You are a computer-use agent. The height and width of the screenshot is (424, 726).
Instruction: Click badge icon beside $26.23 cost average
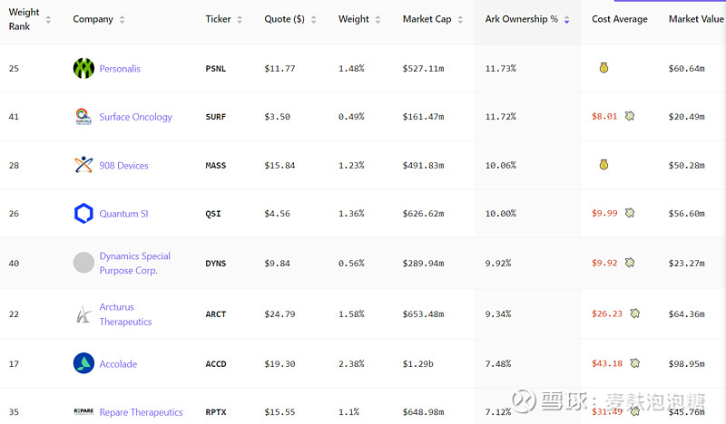pyautogui.click(x=634, y=313)
